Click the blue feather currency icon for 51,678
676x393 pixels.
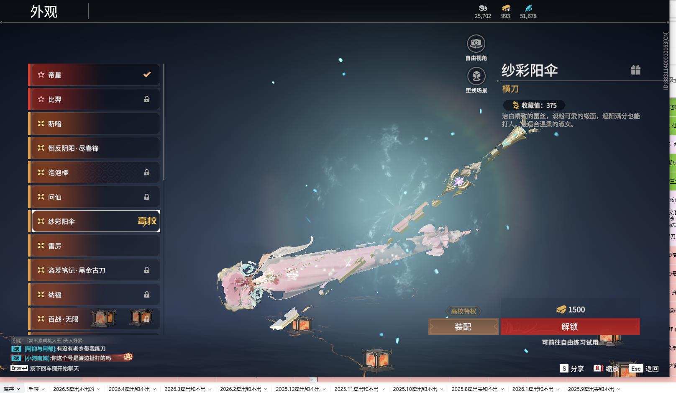pos(528,8)
